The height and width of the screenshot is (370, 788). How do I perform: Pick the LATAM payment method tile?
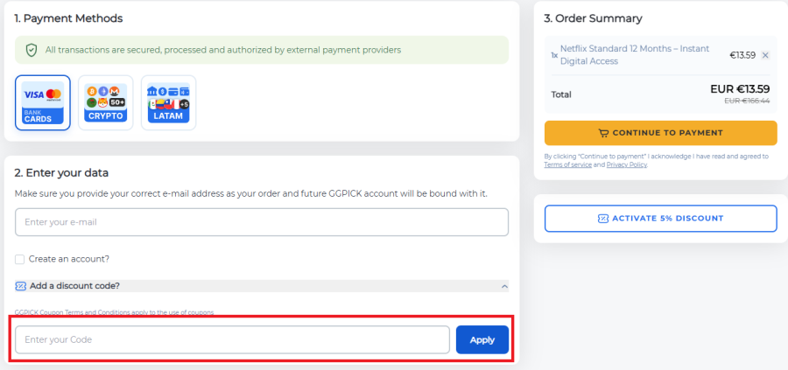tap(168, 102)
